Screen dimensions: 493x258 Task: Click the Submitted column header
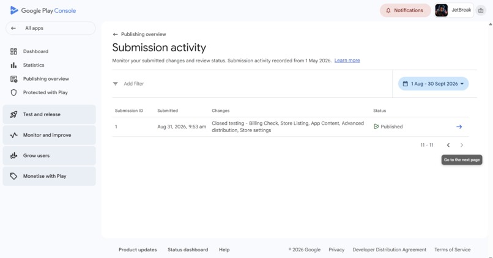168,111
